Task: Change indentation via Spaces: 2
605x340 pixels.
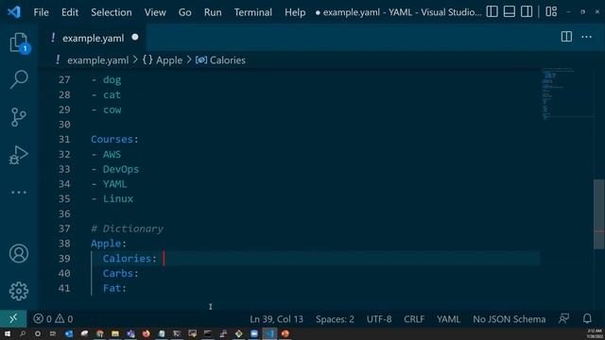Action: pyautogui.click(x=335, y=319)
